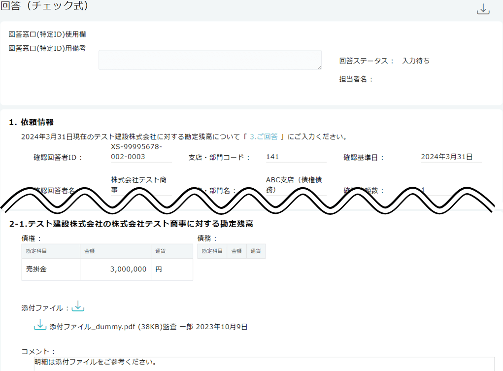Click the 3,000,000 amount cell

coord(115,269)
